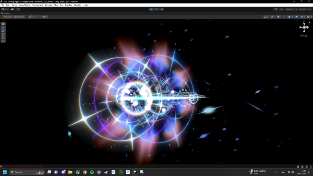This screenshot has height=176, width=313.
Task: Show hidden system tray icons
Action: click(x=276, y=172)
